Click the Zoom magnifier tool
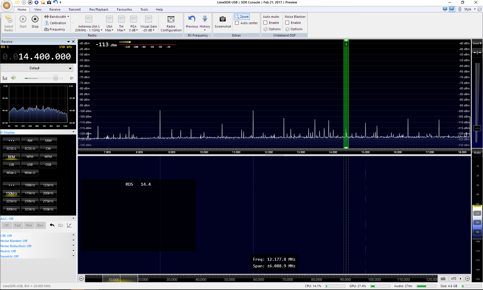 point(242,17)
